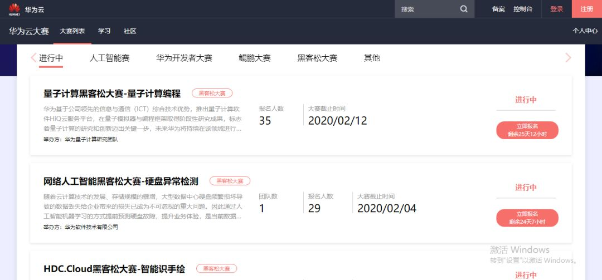Click organizer text 华为量子计算研究团队
The image size is (602, 280).
91,140
